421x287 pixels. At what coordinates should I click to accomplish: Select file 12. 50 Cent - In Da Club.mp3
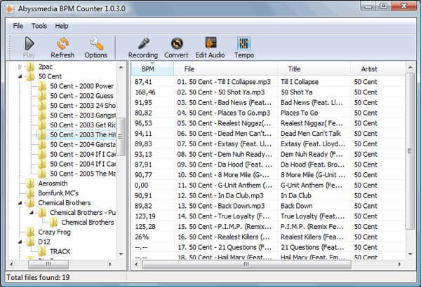[x=220, y=195]
